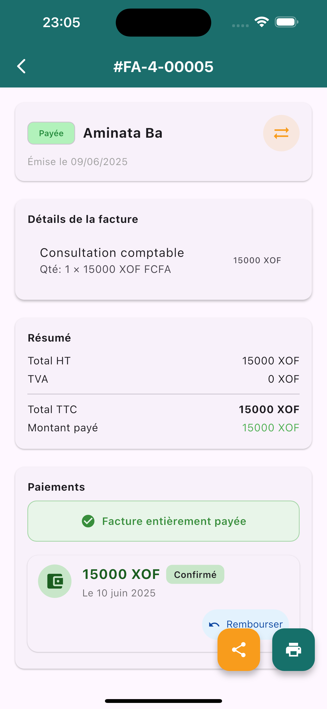Screen dimensions: 327x709
Task: Tap the invoice number #FA-4-00005 title
Action: [x=163, y=67]
